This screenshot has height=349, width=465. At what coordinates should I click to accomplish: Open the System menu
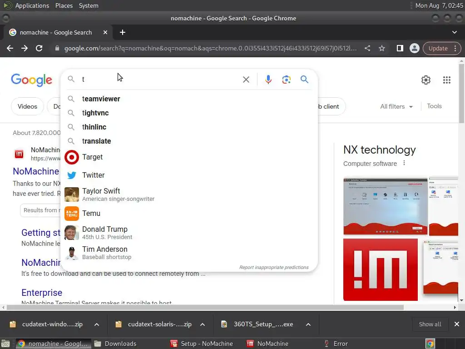(89, 5)
